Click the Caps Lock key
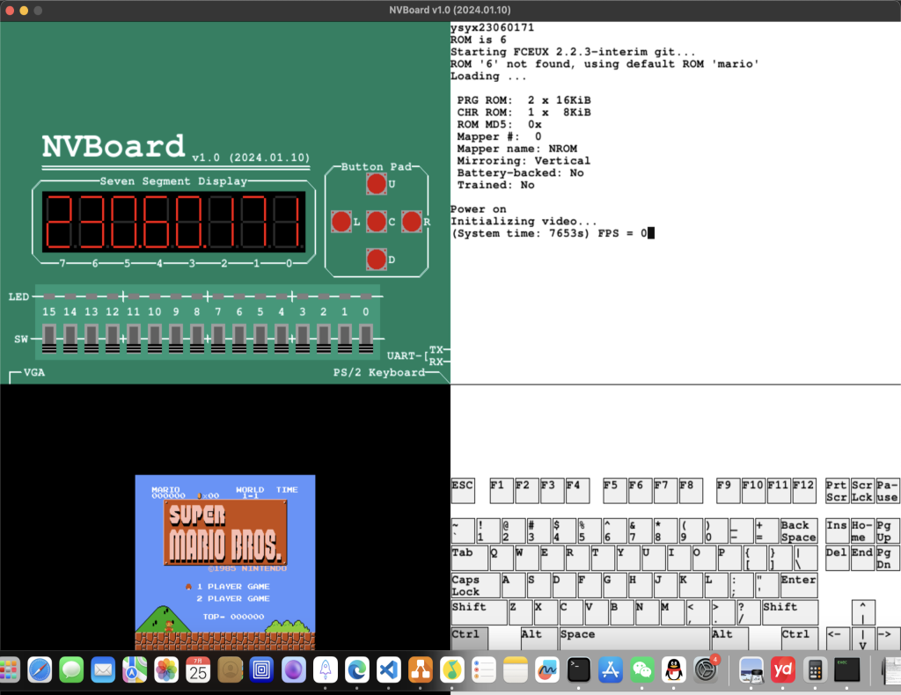The height and width of the screenshot is (695, 901). click(x=476, y=585)
